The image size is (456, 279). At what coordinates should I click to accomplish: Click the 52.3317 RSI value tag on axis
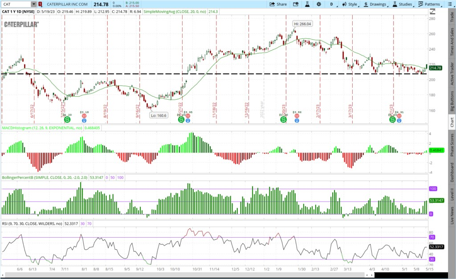pyautogui.click(x=436, y=247)
